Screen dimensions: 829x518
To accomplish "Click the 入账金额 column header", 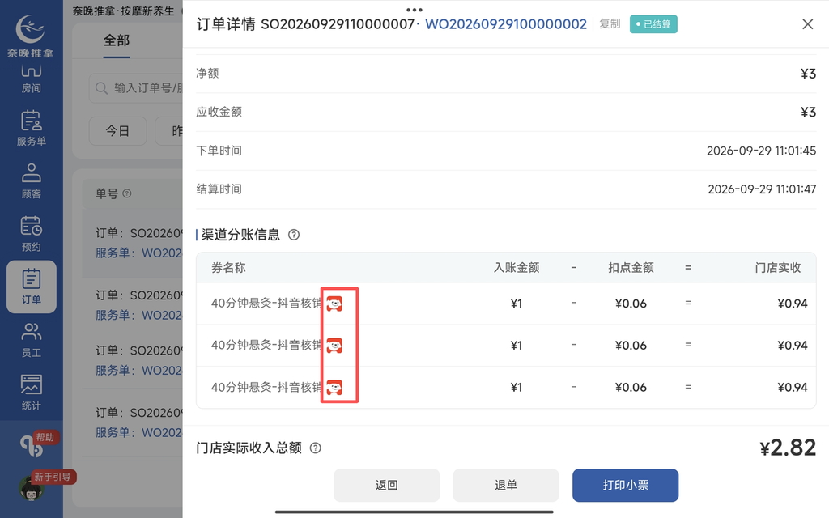I will tap(517, 268).
